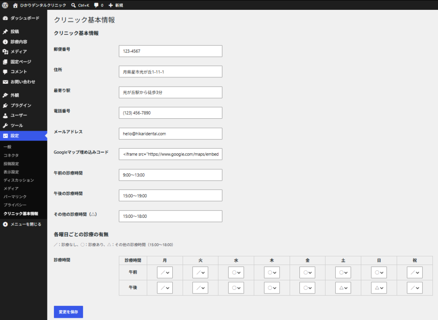Viewport: 438px width, 320px height.
Task: Click the 電話番号 input field
Action: pyautogui.click(x=170, y=113)
